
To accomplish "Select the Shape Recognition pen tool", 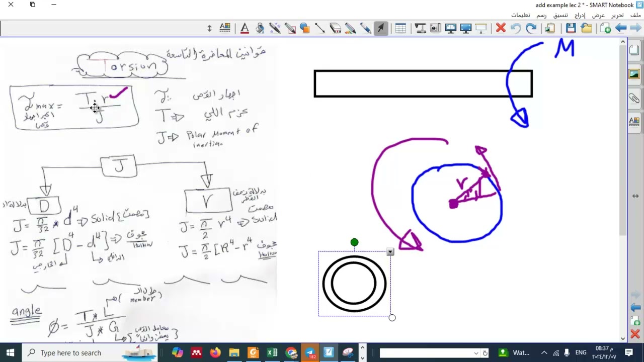I will click(290, 29).
